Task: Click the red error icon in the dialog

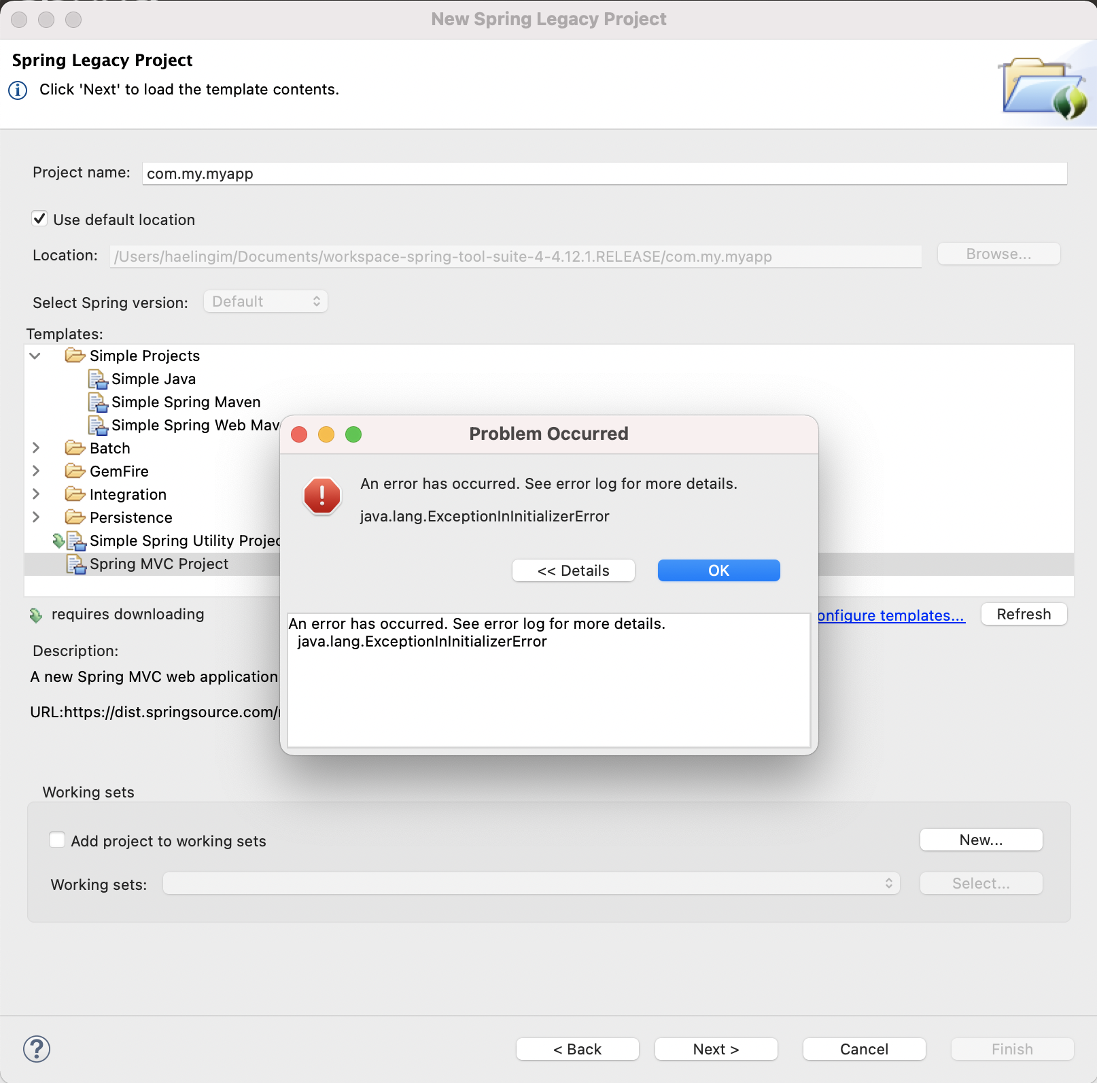Action: (322, 496)
